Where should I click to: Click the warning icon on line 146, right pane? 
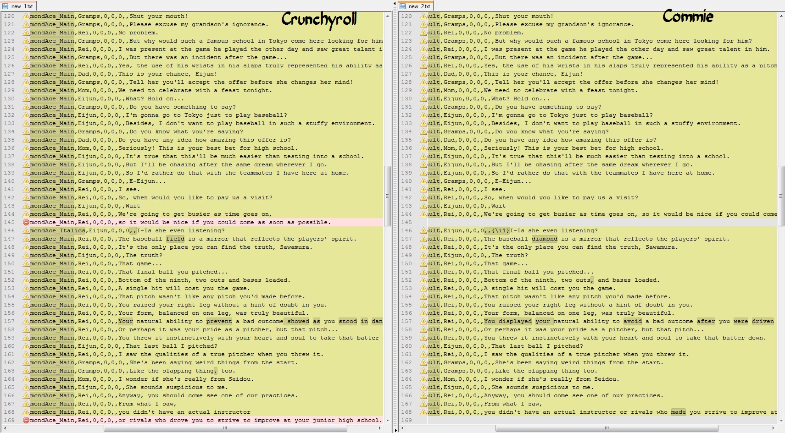(423, 230)
